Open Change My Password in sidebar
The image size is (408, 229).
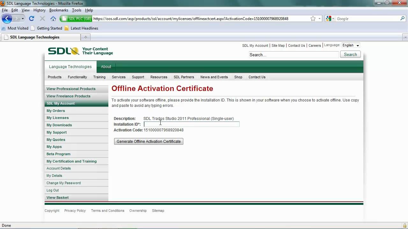[x=76, y=183]
